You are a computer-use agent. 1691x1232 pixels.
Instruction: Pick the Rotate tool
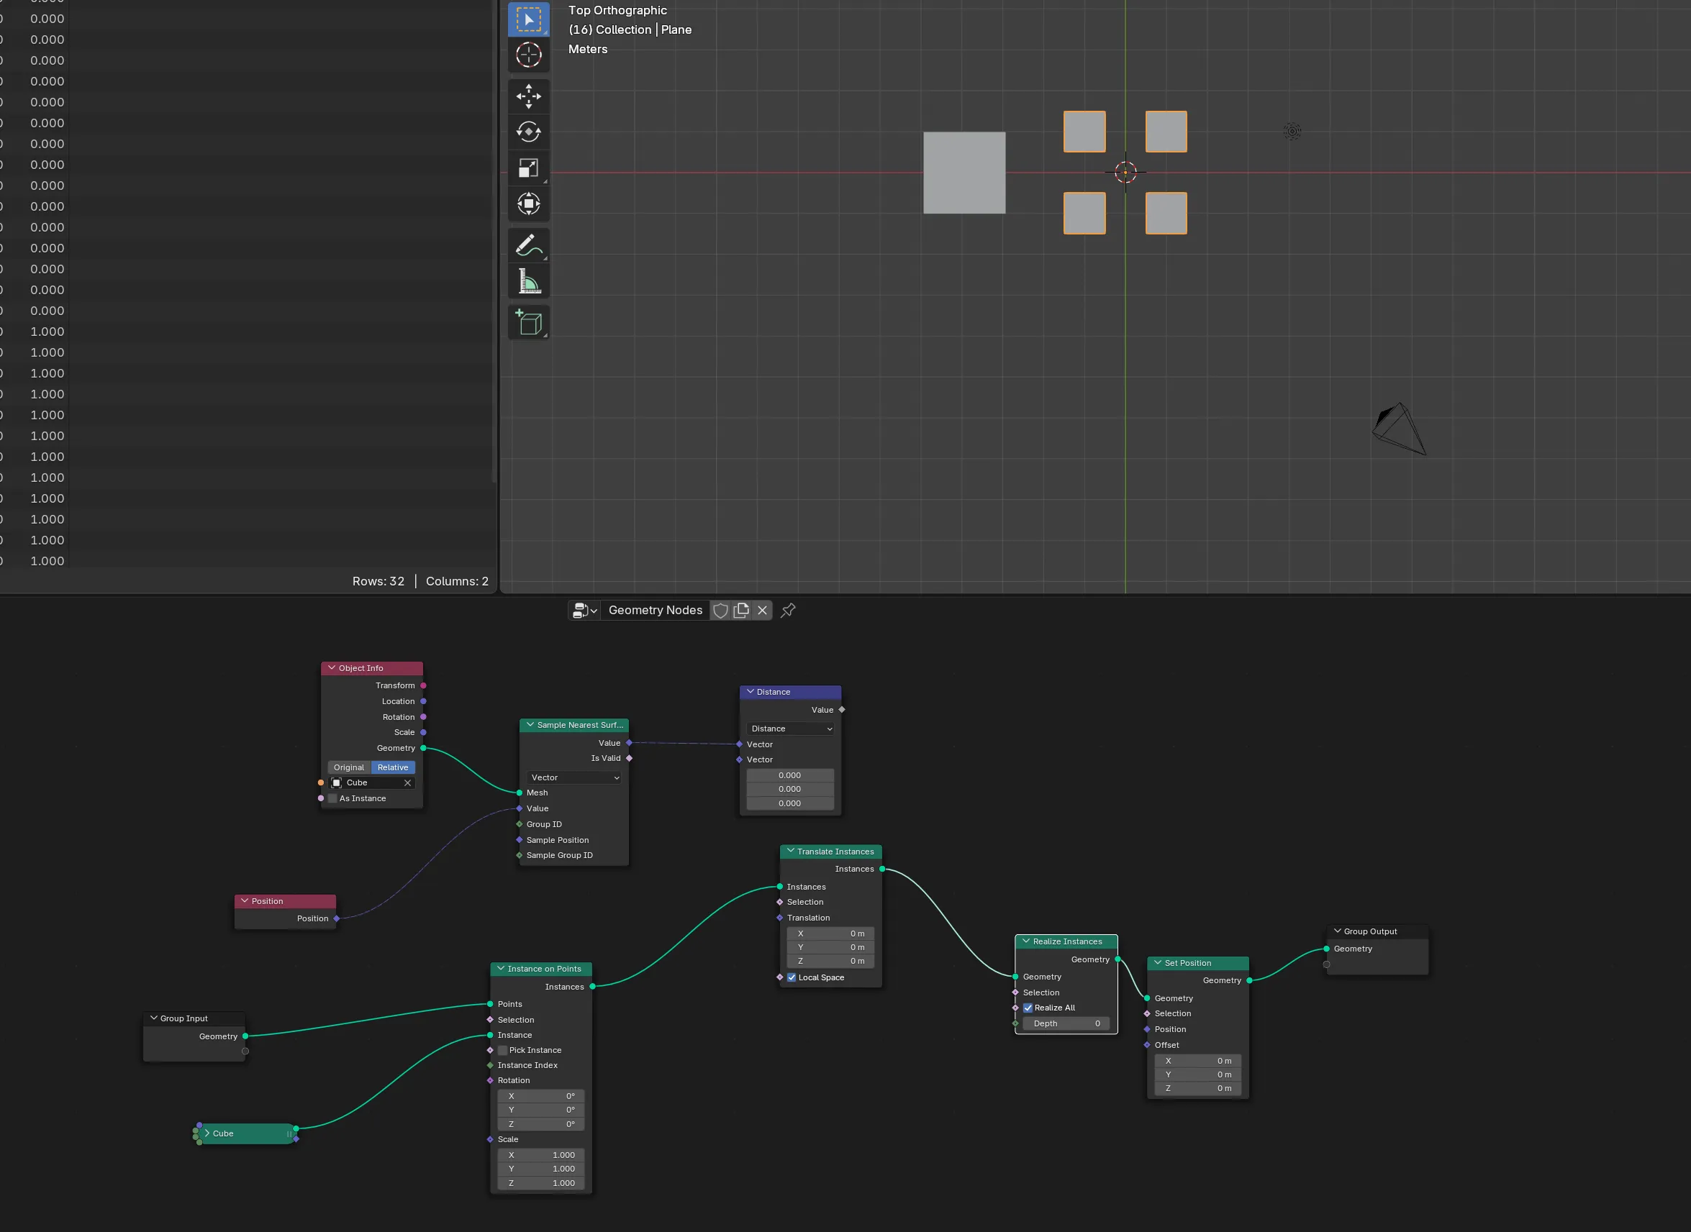point(528,132)
